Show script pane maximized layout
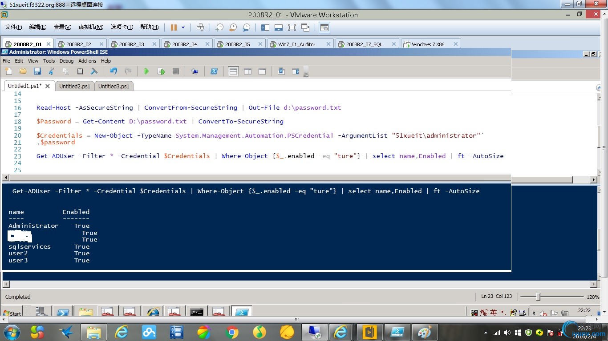Screen dimensions: 608x341 pos(262,71)
